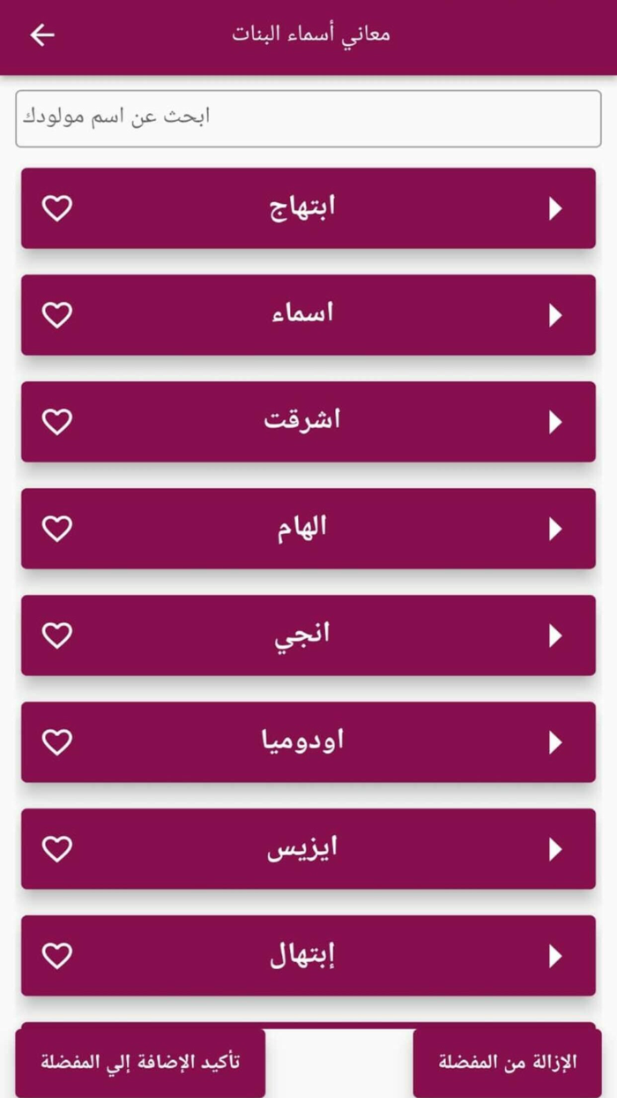Expand details for the name ابتهاج
617x1098 pixels.
point(556,208)
